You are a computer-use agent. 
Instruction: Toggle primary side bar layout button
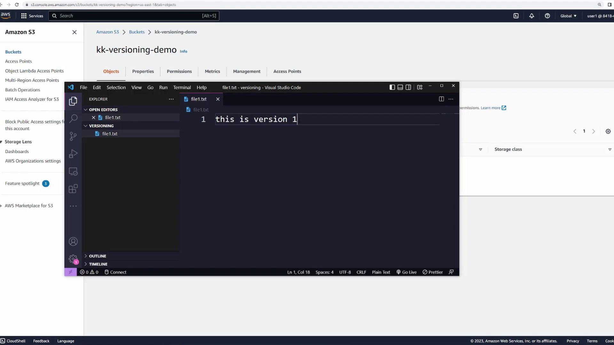pos(392,87)
